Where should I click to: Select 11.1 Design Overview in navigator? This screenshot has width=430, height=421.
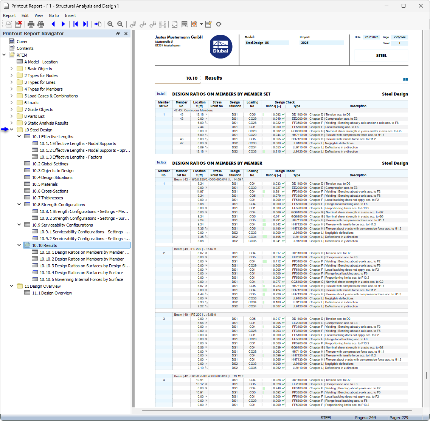[x=52, y=293]
